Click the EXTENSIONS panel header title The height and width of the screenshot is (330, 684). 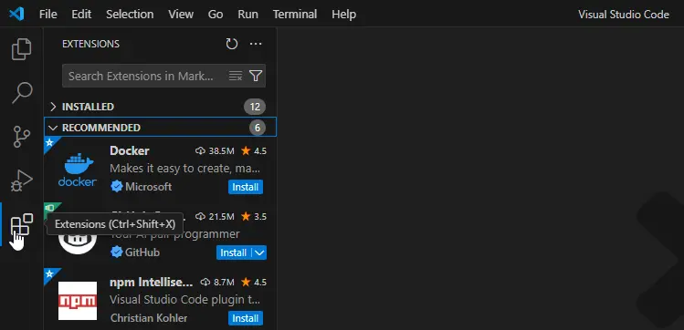(90, 44)
